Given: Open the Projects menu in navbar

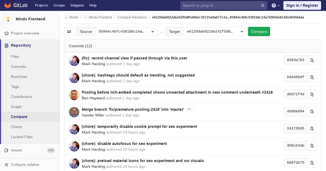Looking at the screenshot, I should 41,5.
